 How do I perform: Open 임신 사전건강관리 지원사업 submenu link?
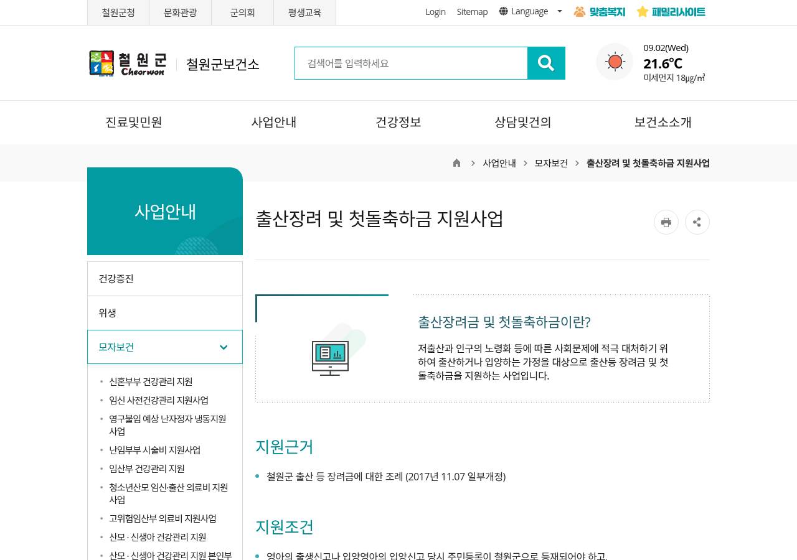159,400
